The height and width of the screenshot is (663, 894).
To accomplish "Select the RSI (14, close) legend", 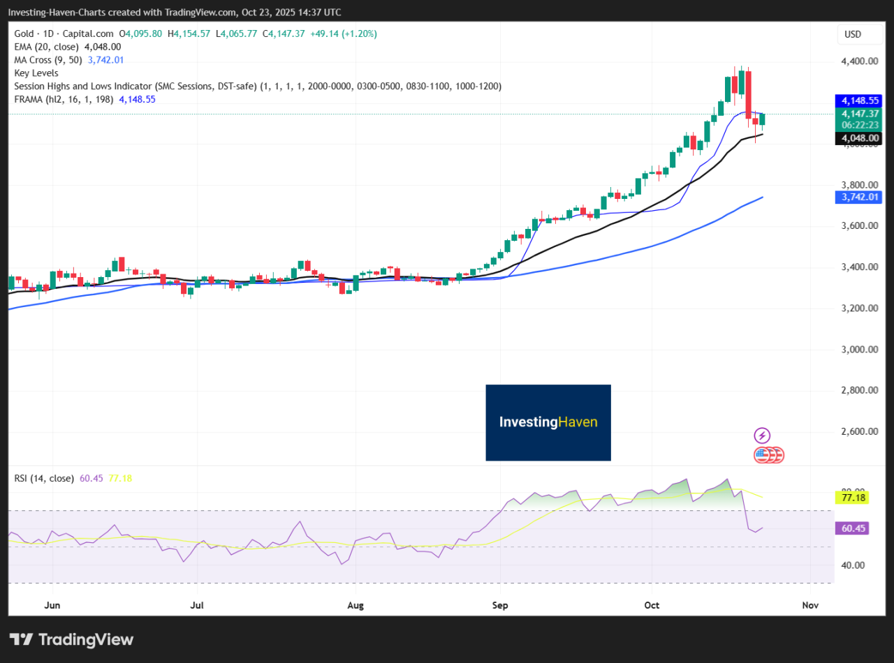I will 44,478.
